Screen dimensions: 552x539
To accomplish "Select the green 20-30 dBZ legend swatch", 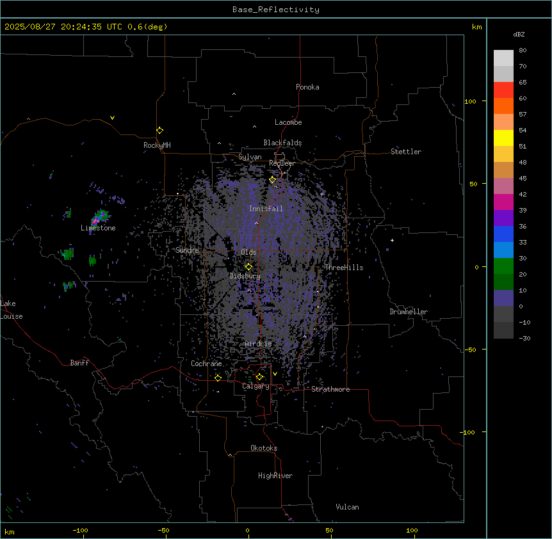I will point(503,266).
